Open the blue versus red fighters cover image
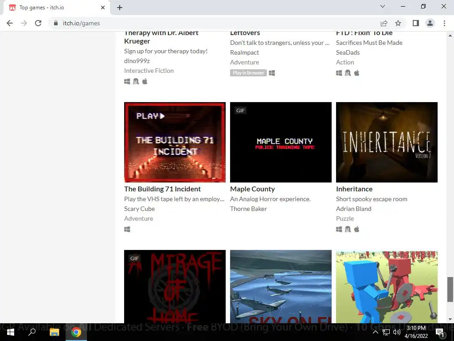454x341 pixels. 387,286
